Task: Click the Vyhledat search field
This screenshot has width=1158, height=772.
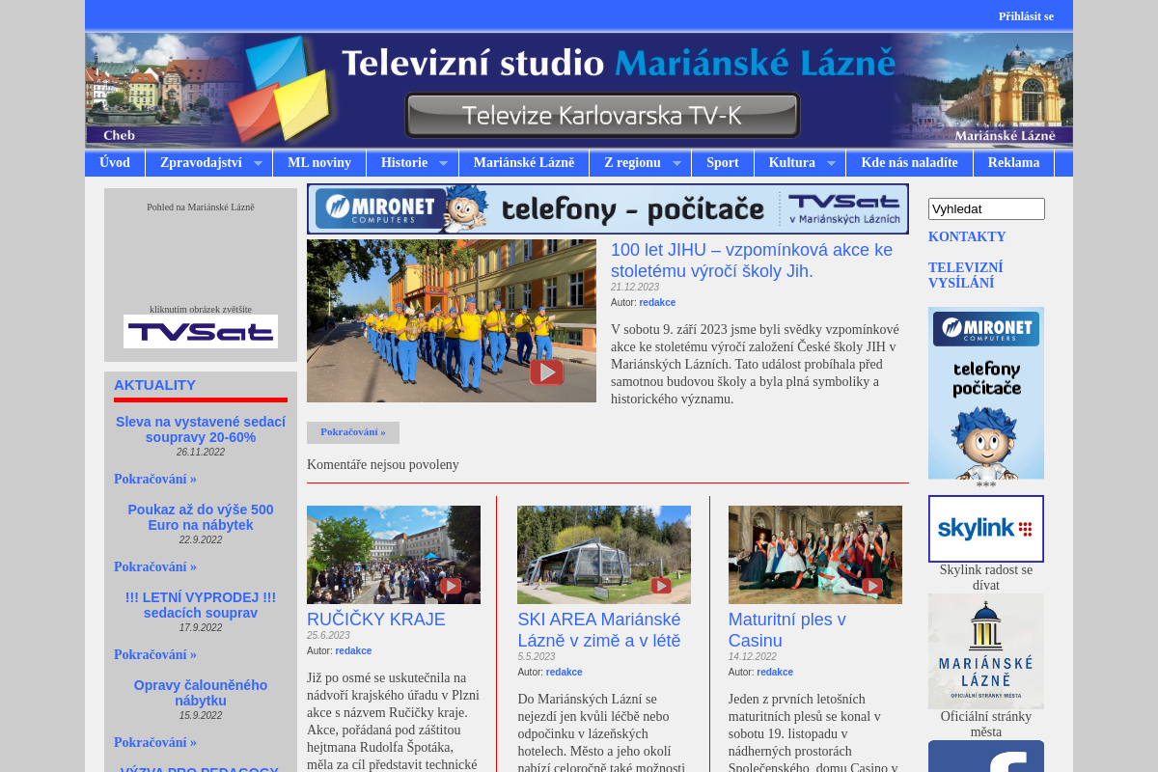Action: tap(985, 208)
